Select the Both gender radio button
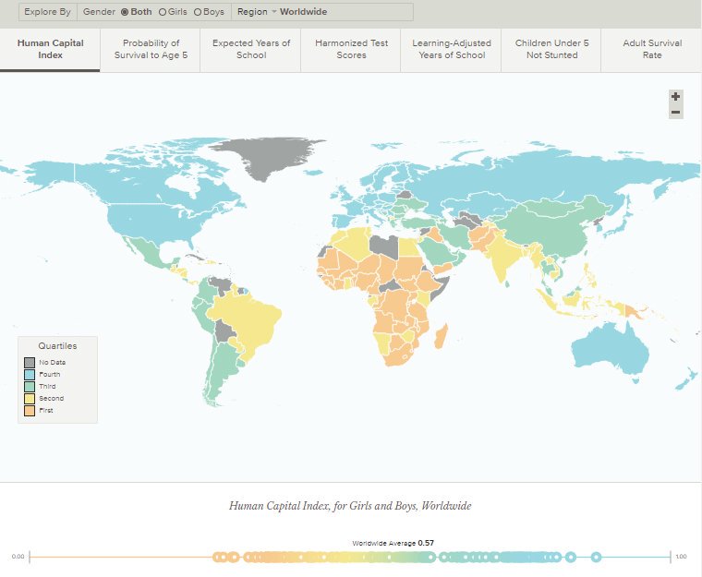The height and width of the screenshot is (577, 702). pos(125,12)
